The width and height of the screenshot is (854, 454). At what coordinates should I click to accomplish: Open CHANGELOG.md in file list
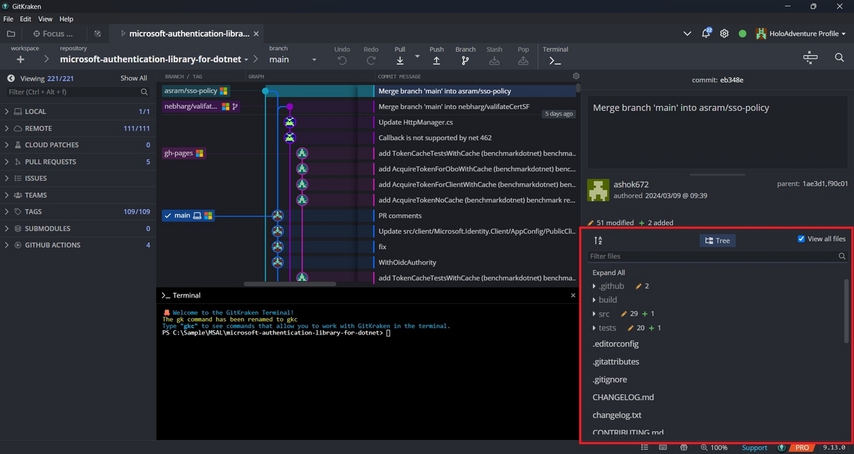click(623, 397)
